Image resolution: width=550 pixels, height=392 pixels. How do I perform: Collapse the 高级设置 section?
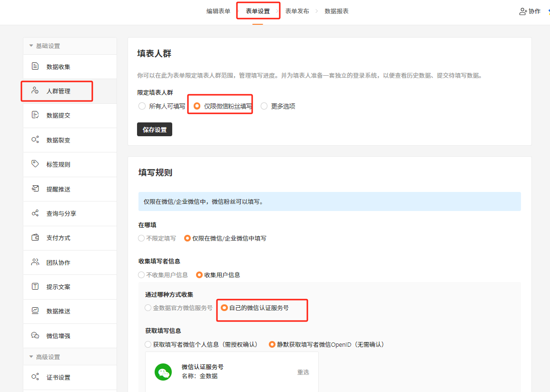click(31, 357)
